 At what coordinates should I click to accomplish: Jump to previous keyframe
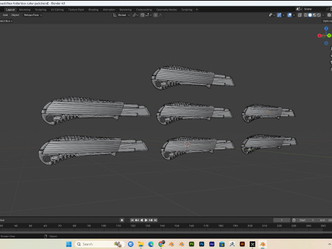pyautogui.click(x=137, y=220)
